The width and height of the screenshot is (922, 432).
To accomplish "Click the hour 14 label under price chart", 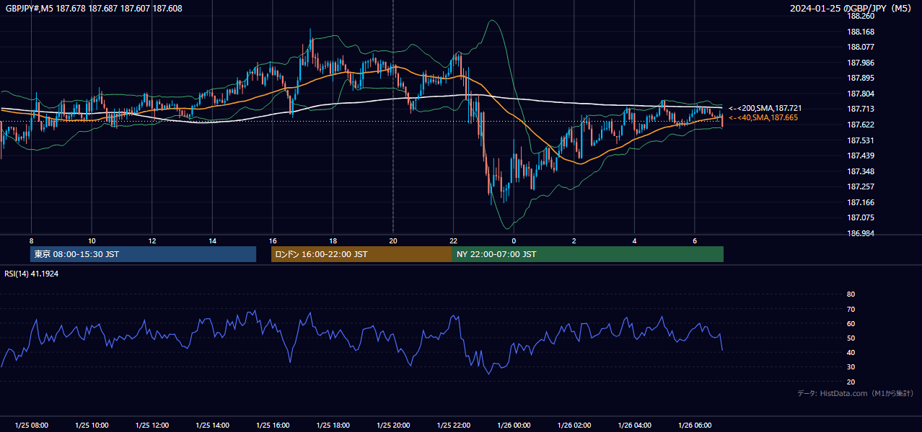I will (212, 240).
